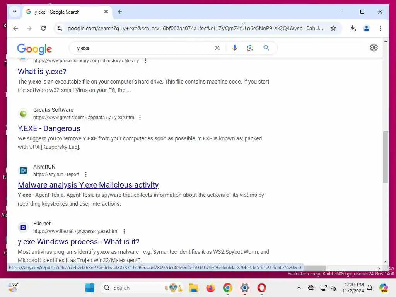Screen dimensions: 396x297
Task: Click the File.net favicon
Action: 23,227
